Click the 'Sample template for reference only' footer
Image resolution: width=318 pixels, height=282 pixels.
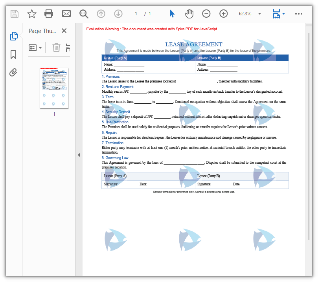point(194,192)
